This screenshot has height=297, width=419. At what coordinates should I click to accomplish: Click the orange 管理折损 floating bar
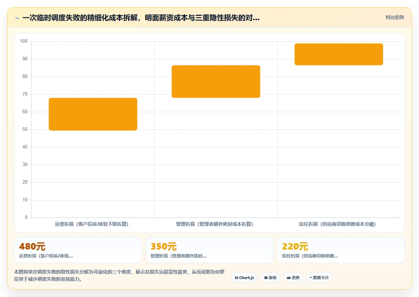pyautogui.click(x=216, y=82)
